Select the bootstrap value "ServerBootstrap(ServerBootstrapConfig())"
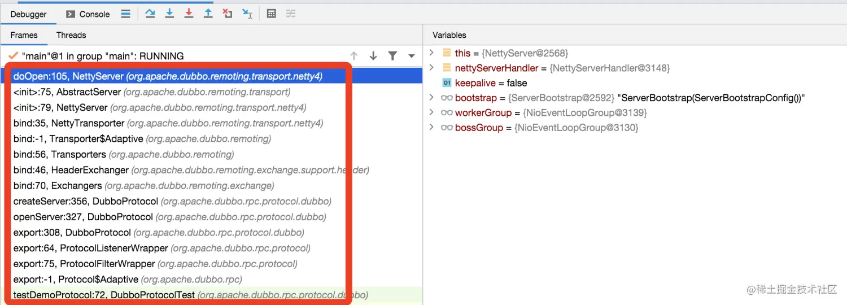This screenshot has width=847, height=305. (x=712, y=98)
